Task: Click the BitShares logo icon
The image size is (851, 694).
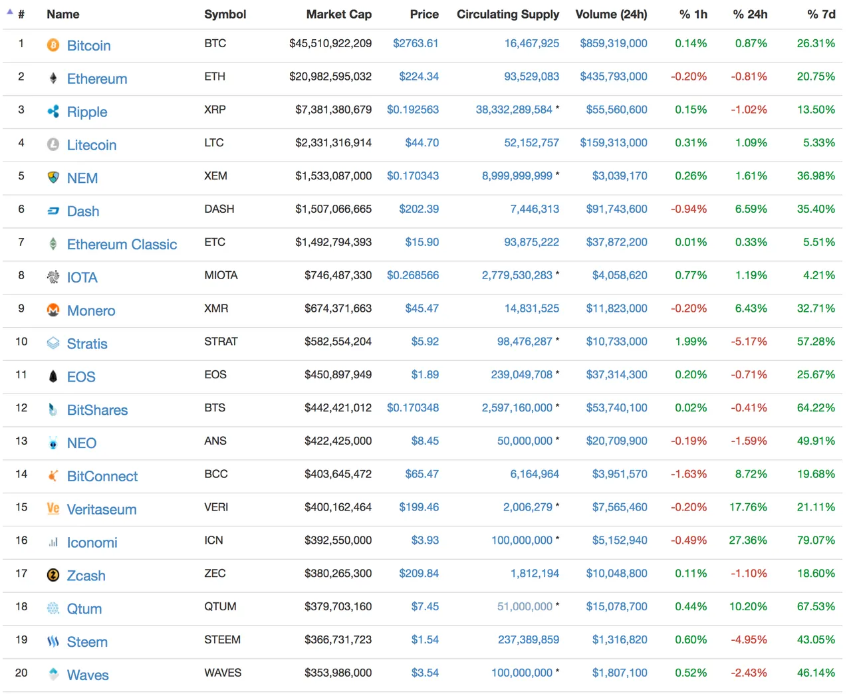Action: (53, 409)
